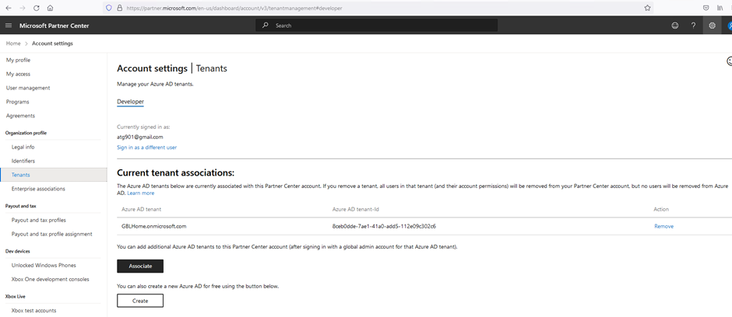Select Legal info under Organization profile

[x=23, y=147]
